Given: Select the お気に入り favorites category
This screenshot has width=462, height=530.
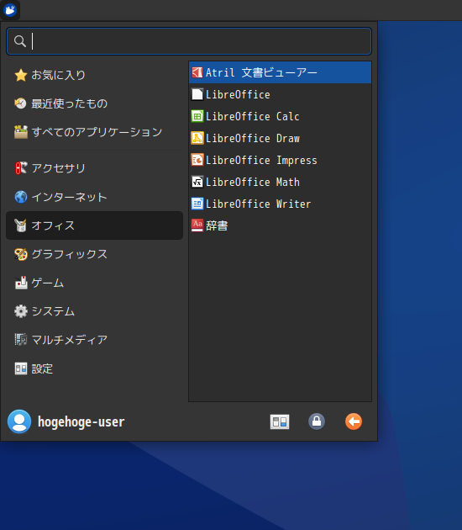Looking at the screenshot, I should coord(94,75).
